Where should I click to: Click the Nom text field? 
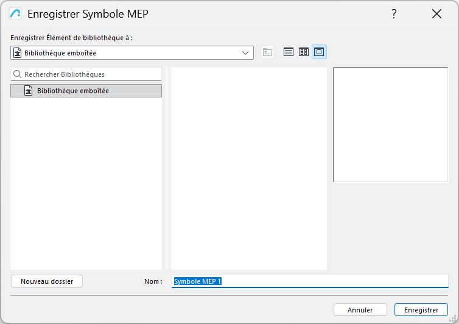[310, 281]
